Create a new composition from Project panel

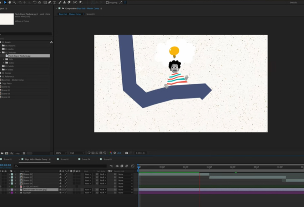coord(6,153)
